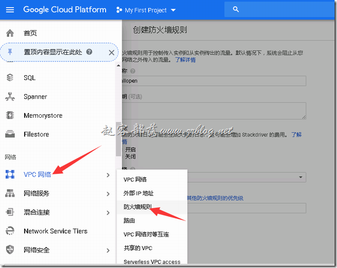Select the 关闭 logging radio option

[130, 157]
